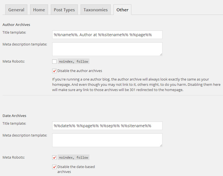Open the Home tab
The width and height of the screenshot is (223, 176).
[39, 10]
